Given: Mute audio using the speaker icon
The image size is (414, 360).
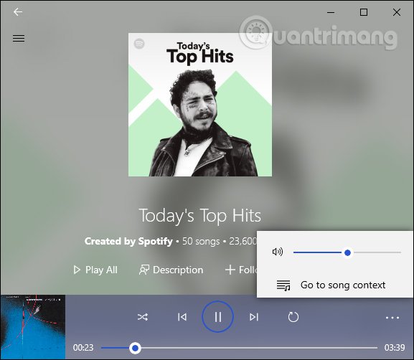Looking at the screenshot, I should tap(278, 252).
